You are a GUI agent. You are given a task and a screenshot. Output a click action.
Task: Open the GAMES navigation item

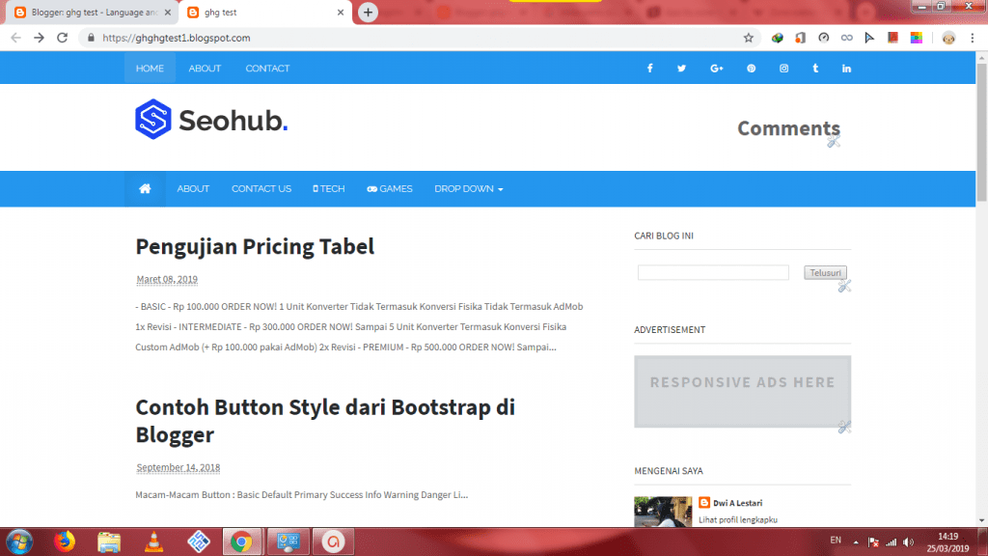390,188
